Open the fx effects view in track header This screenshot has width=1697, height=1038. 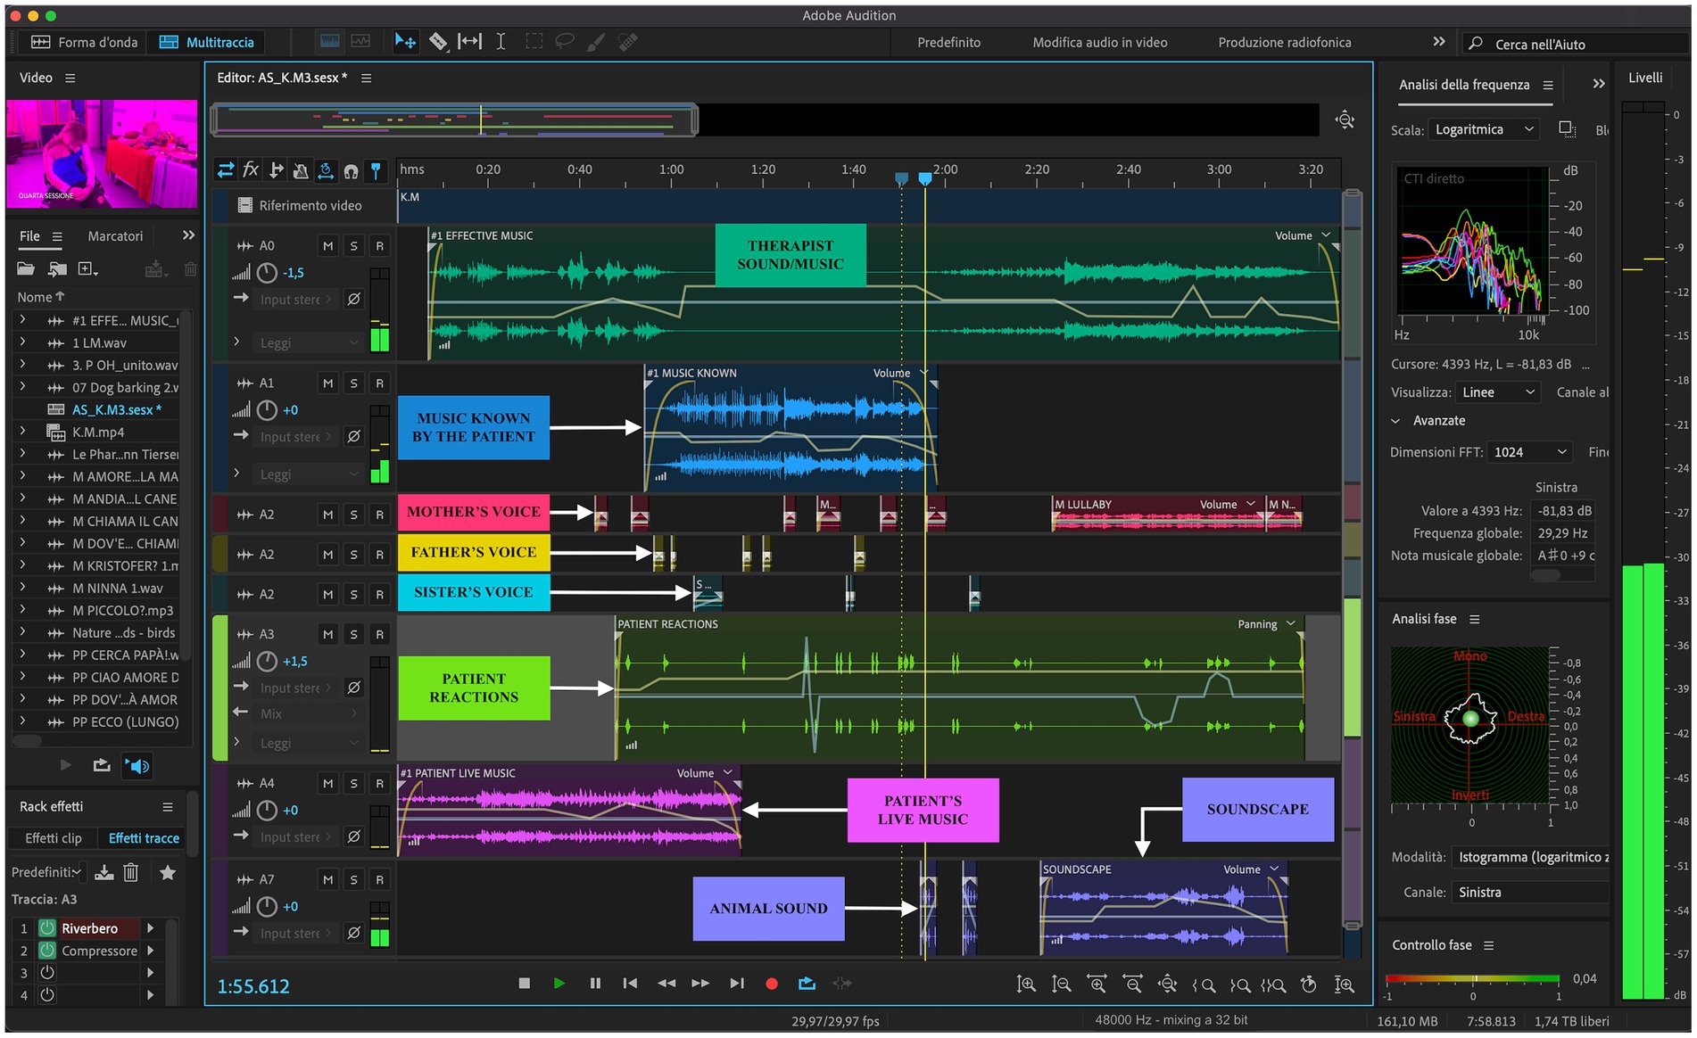[251, 169]
